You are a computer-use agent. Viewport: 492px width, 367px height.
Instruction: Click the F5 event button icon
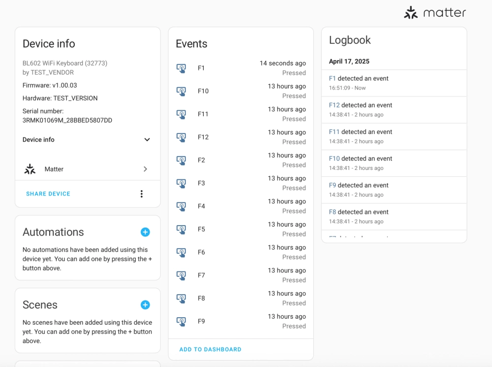pyautogui.click(x=181, y=230)
